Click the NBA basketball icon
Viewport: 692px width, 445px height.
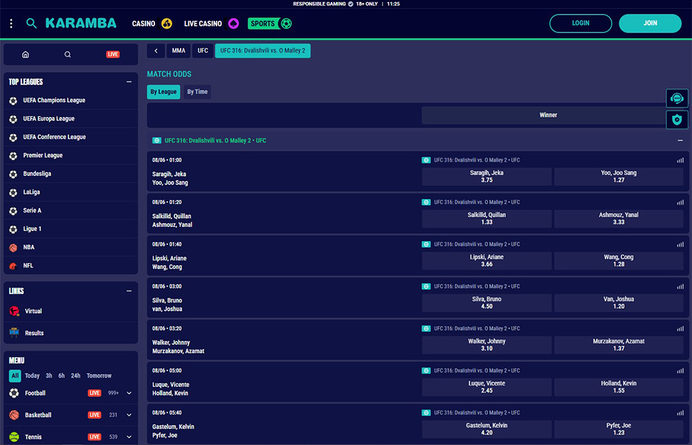click(13, 248)
